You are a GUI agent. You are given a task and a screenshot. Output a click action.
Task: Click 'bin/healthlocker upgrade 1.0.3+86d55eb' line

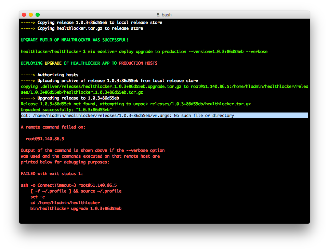click(x=76, y=209)
